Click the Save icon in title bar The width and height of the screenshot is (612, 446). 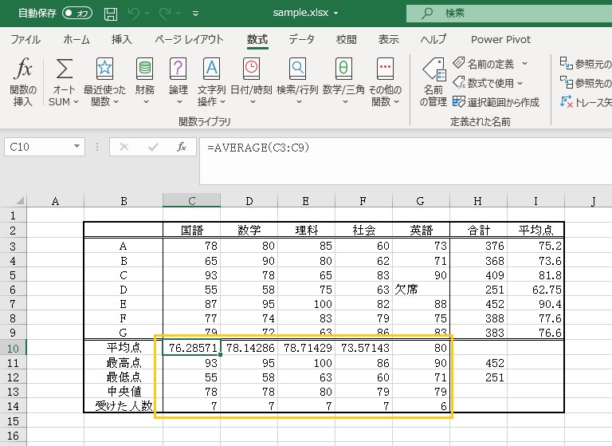click(111, 14)
